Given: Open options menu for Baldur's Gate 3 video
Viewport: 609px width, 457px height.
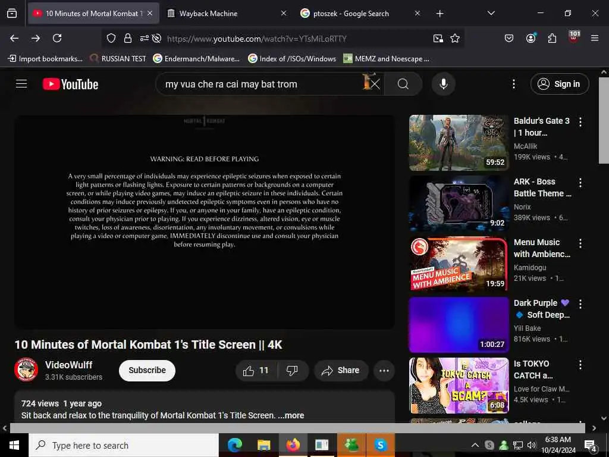Looking at the screenshot, I should coord(580,122).
